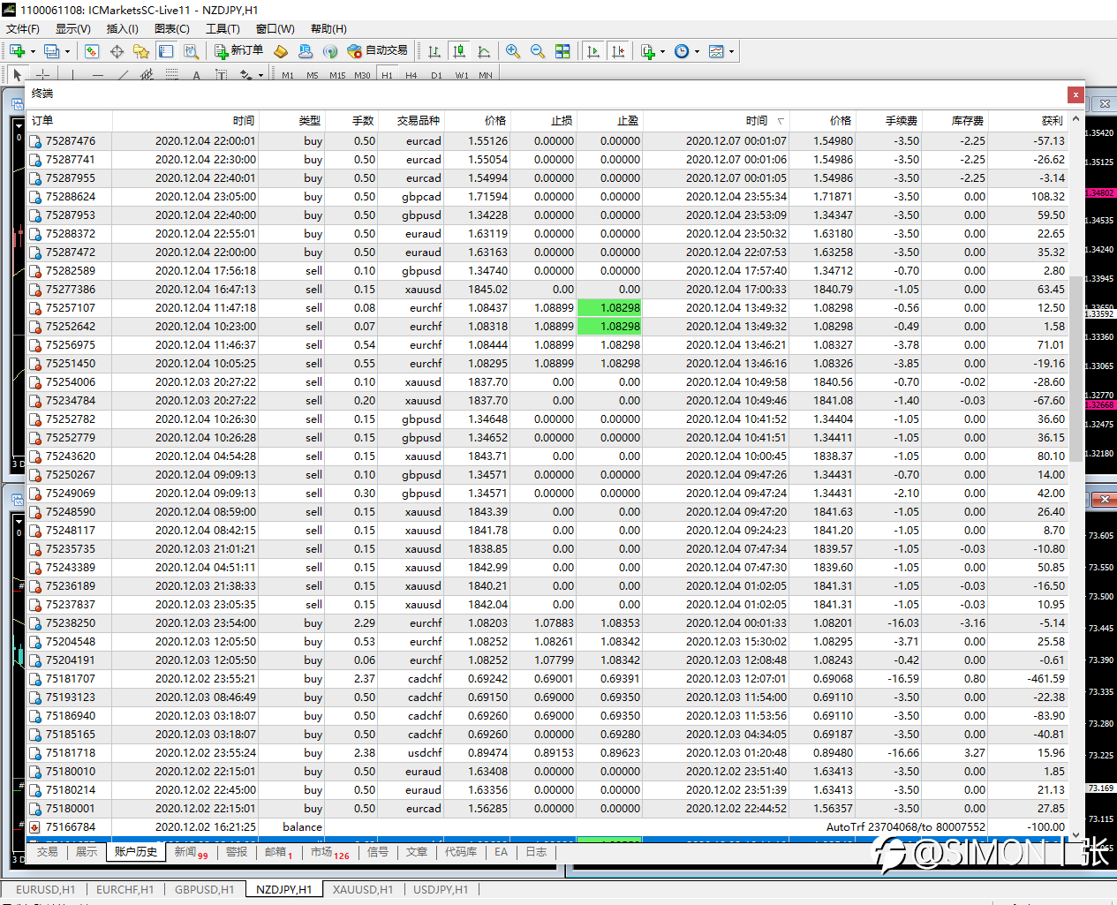Open the 工具(T) menu
The width and height of the screenshot is (1117, 905).
point(223,29)
